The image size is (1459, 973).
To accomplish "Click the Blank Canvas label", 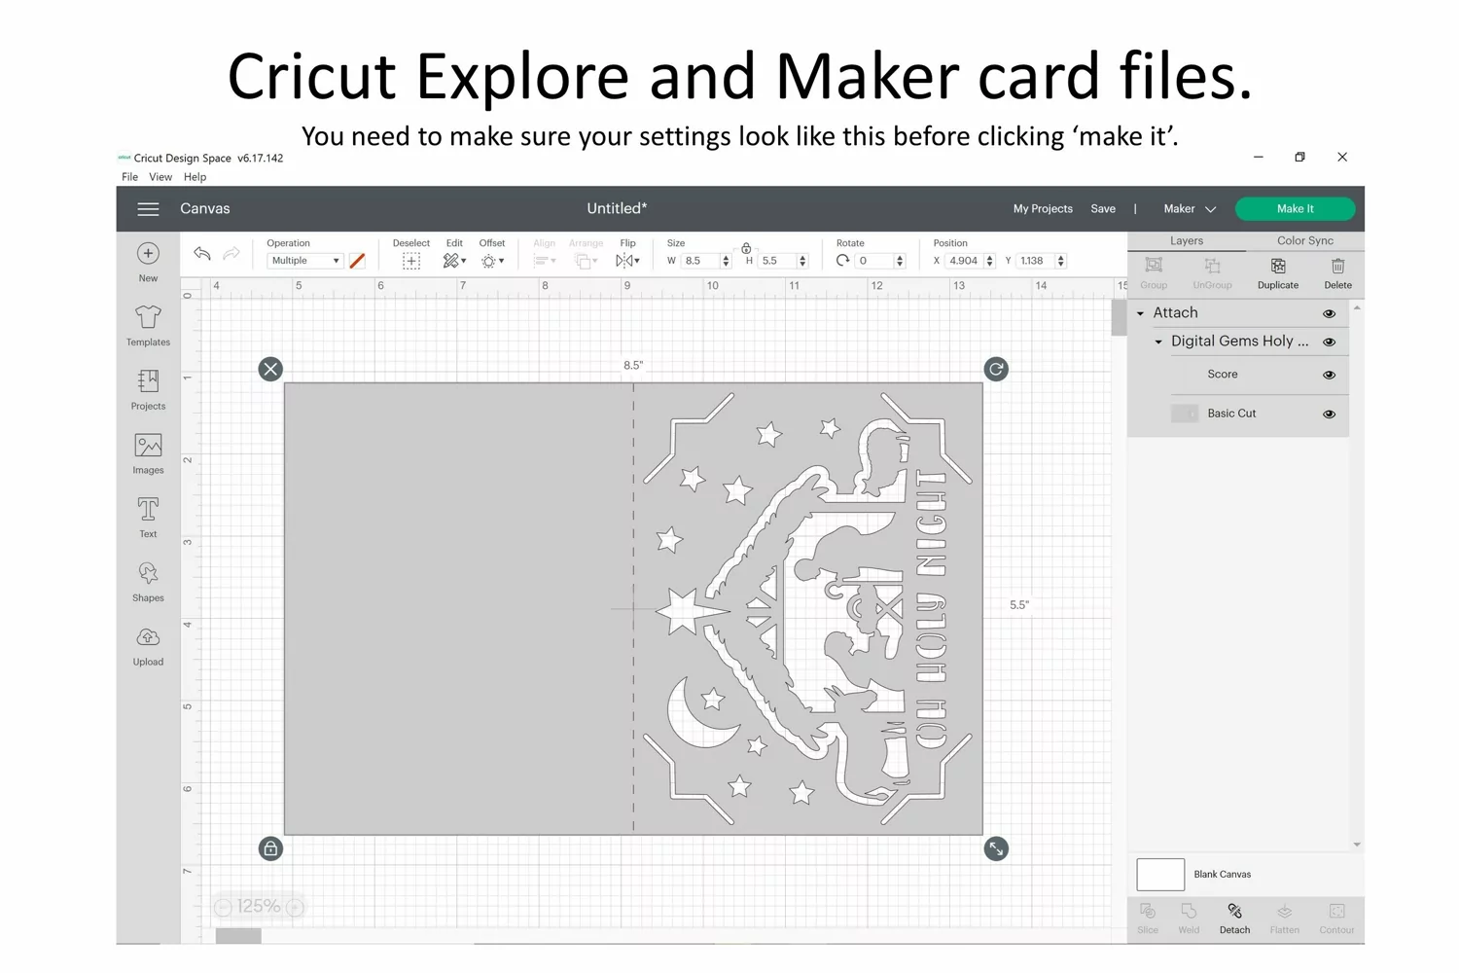I will 1223,875.
